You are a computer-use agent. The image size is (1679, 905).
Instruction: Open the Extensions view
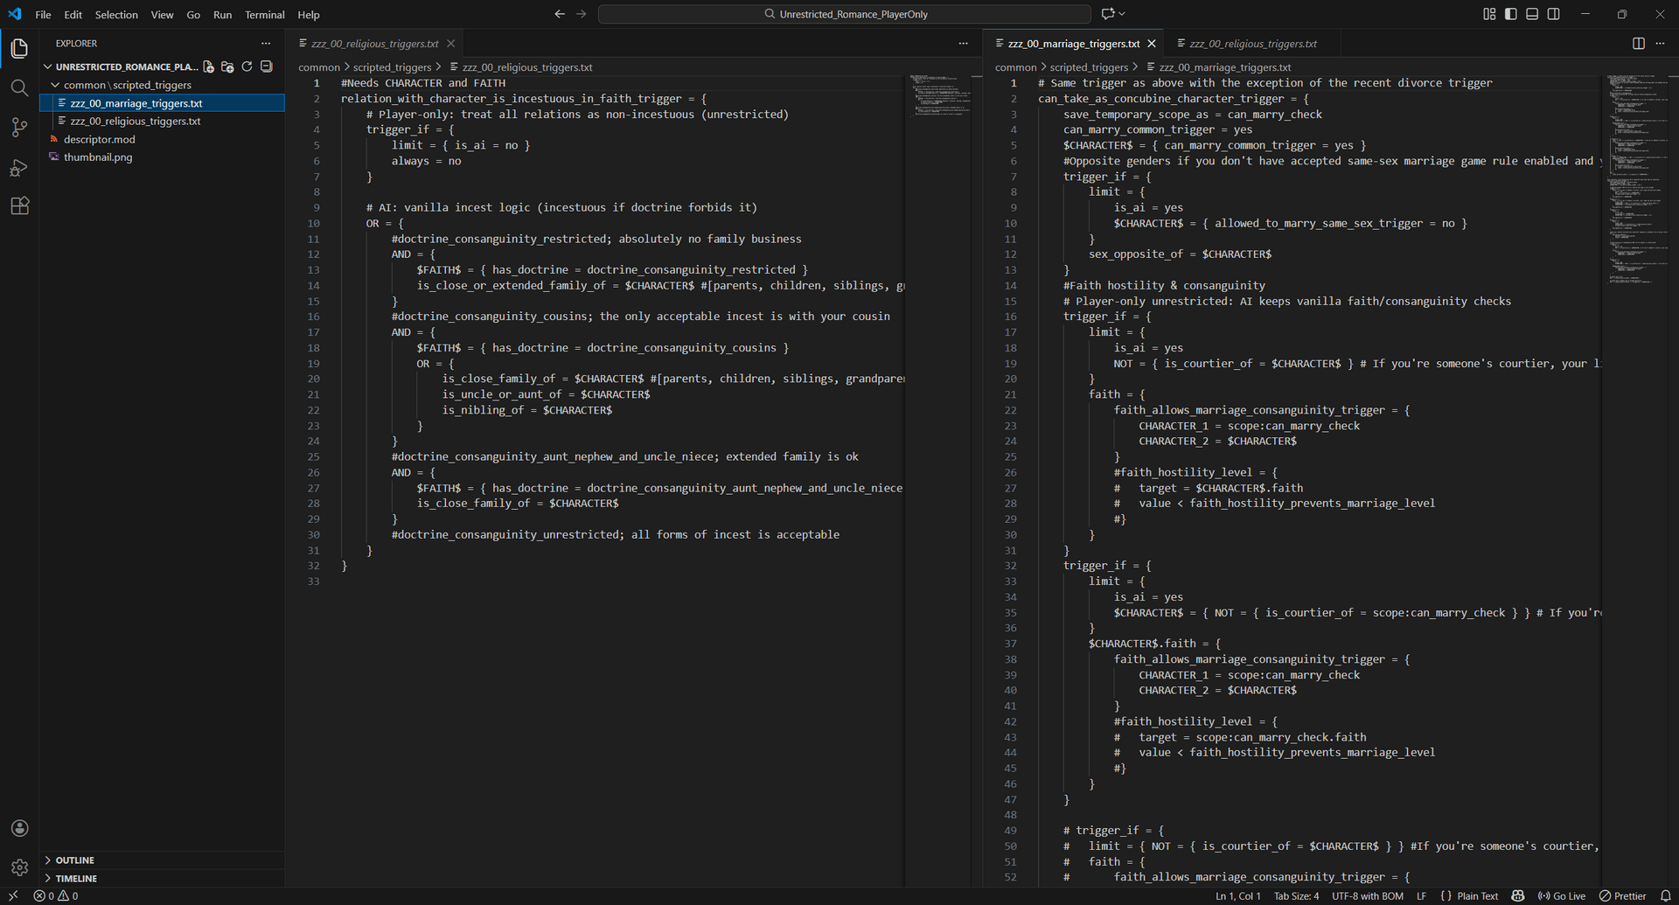point(19,206)
